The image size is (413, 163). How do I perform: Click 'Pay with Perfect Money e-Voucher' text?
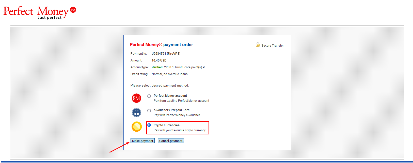coord(177,115)
